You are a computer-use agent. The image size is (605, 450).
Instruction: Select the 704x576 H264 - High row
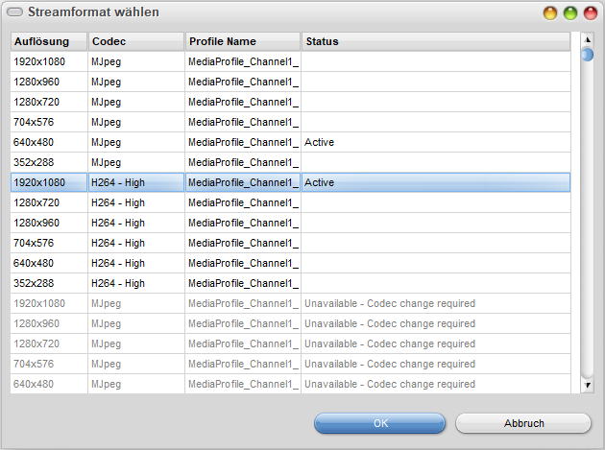click(x=192, y=243)
